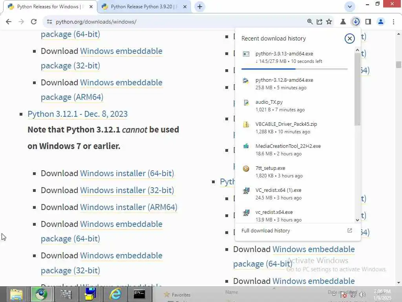Open VBCABLE_Driver_Pack45.zip download entry
Image resolution: width=402 pixels, height=302 pixels.
click(295, 128)
